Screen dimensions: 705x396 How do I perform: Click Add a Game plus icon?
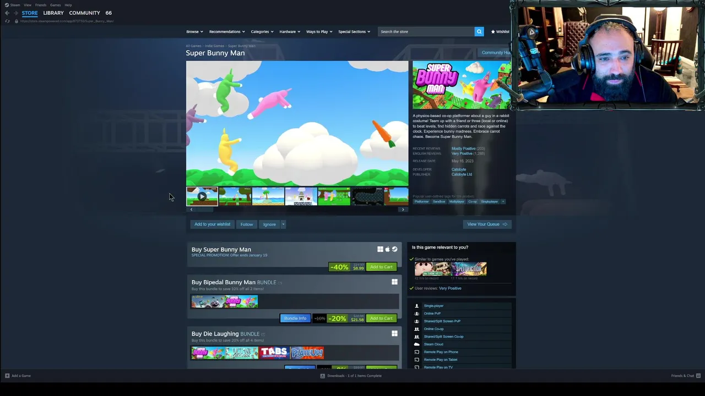pos(7,376)
